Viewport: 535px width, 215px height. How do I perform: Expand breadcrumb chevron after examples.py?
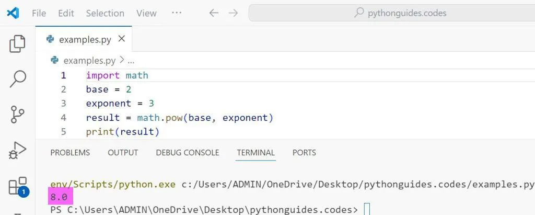pos(122,61)
